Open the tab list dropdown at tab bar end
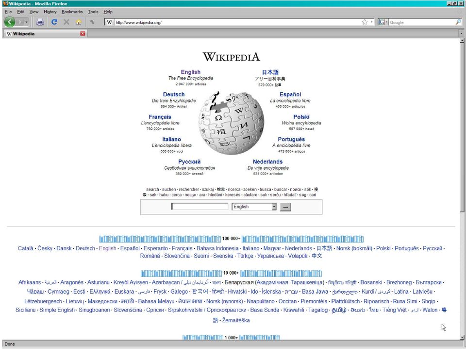 461,34
